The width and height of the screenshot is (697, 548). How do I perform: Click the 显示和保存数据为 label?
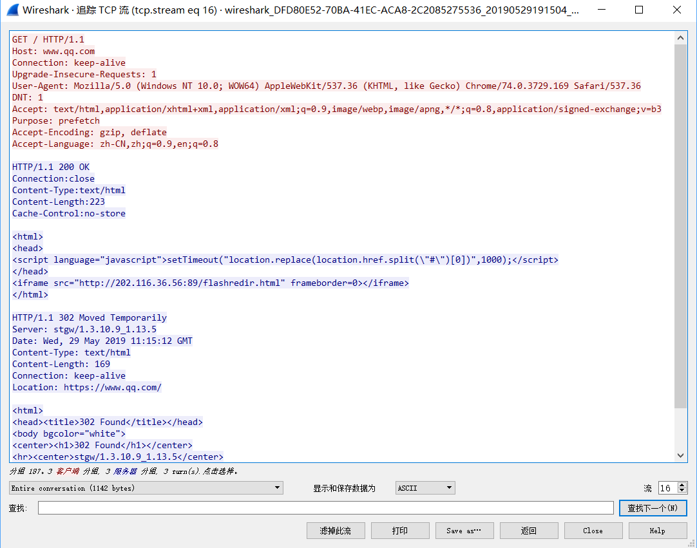tap(344, 488)
